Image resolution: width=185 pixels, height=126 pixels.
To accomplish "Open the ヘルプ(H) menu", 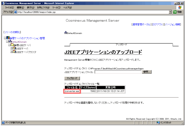I will pos(68,7).
